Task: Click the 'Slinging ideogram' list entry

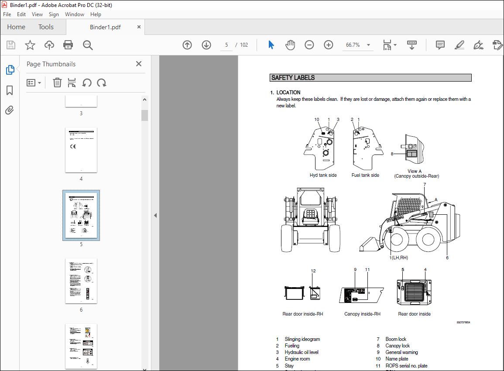Action: pos(302,339)
